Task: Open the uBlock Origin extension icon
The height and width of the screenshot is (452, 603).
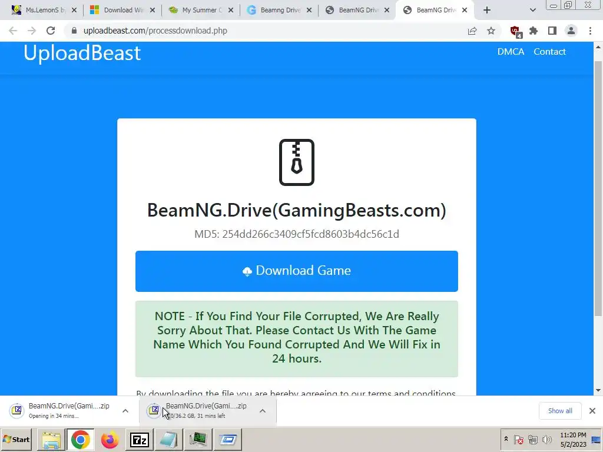Action: pyautogui.click(x=516, y=32)
